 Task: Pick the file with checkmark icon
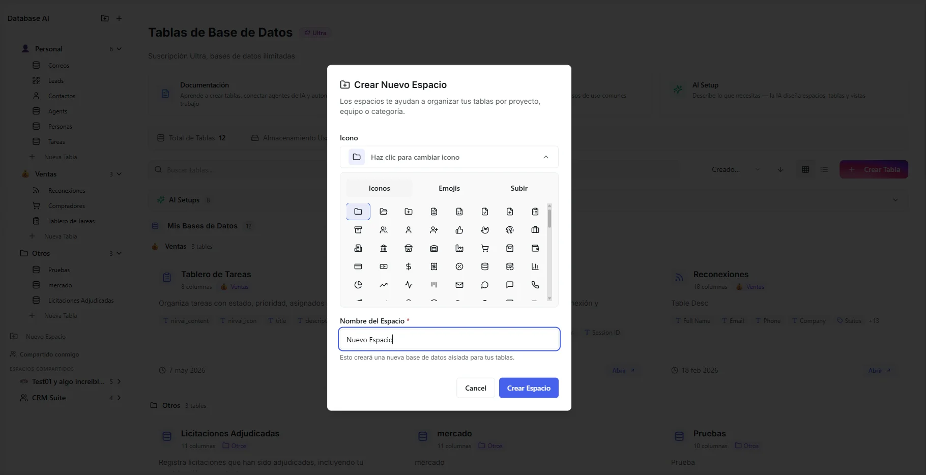click(485, 212)
